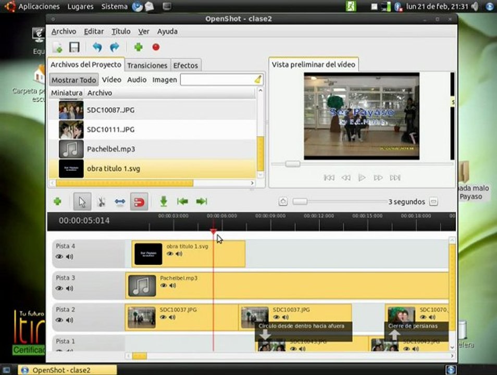The image size is (497, 375).
Task: Select the resize tool
Action: click(x=120, y=202)
